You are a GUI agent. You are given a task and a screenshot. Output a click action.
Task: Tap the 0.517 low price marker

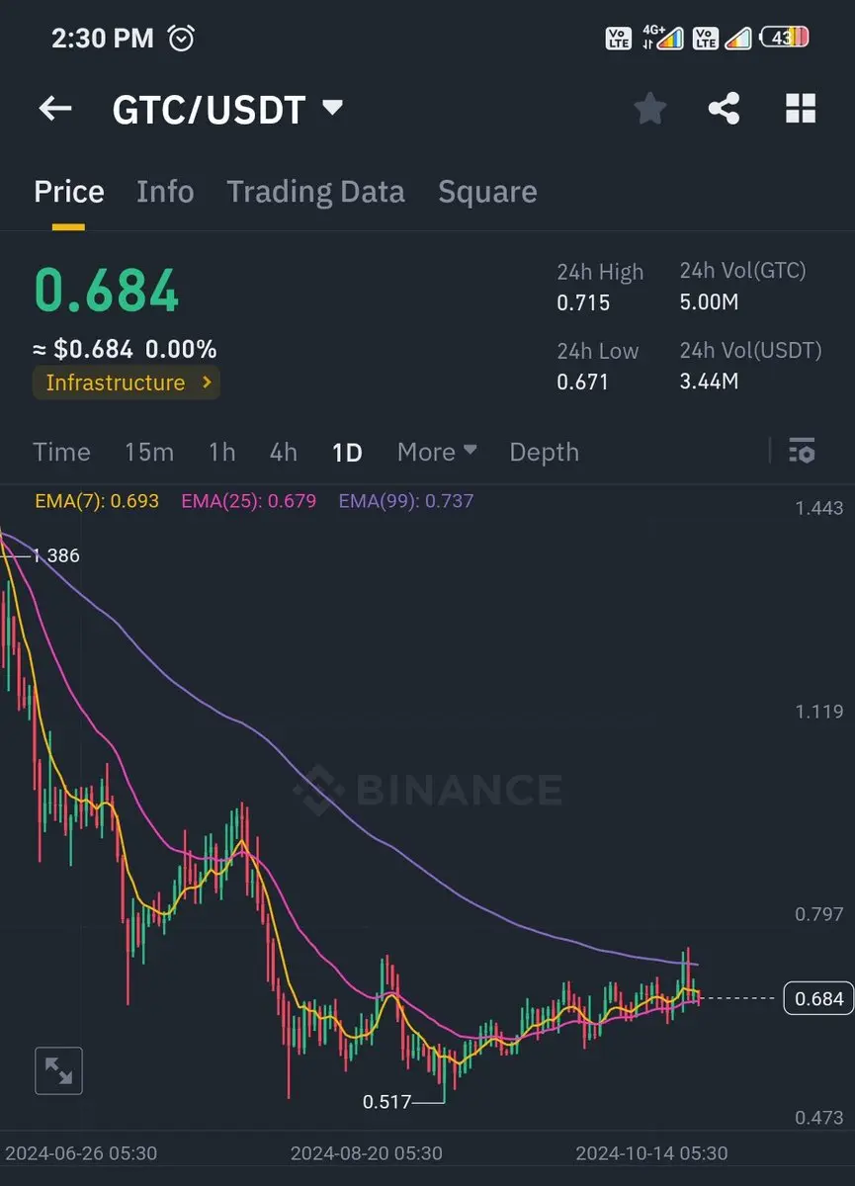click(386, 1101)
